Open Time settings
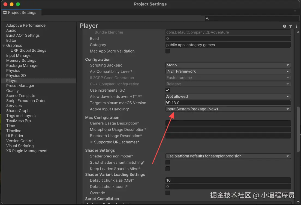The width and height of the screenshot is (301, 205). pos(11,126)
